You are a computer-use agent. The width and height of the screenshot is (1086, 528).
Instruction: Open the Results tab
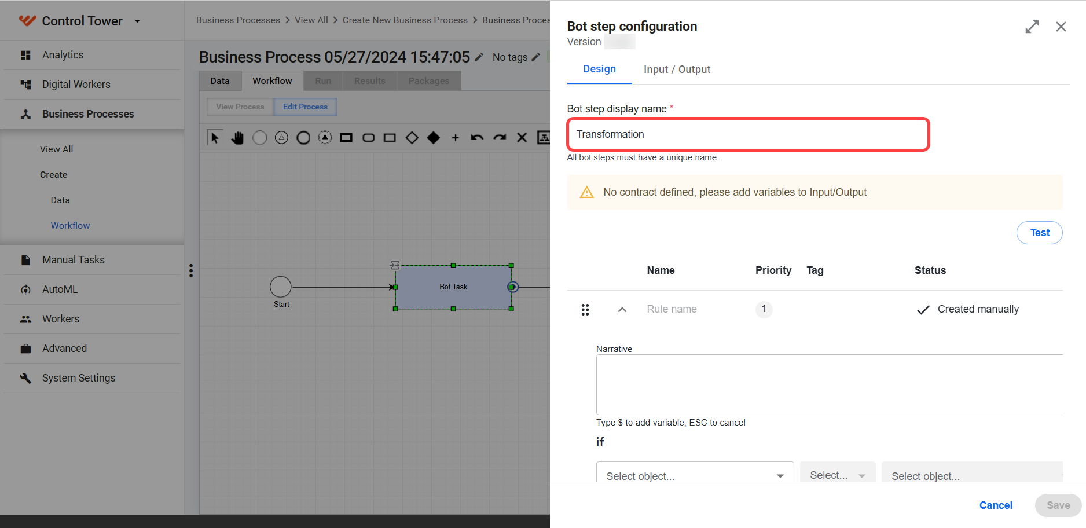(370, 81)
